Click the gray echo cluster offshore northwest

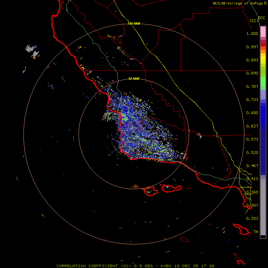(32, 50)
